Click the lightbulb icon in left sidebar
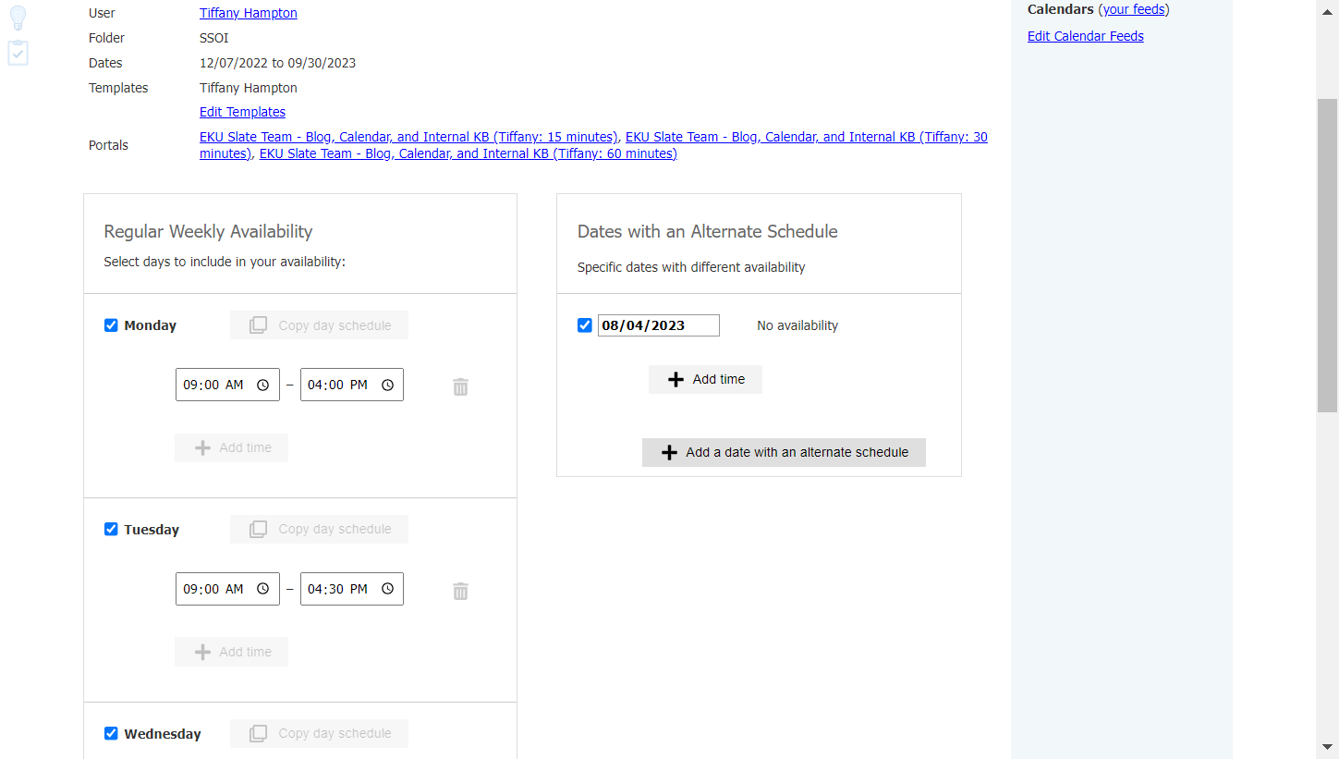Screen dimensions: 1339x759 point(18,18)
